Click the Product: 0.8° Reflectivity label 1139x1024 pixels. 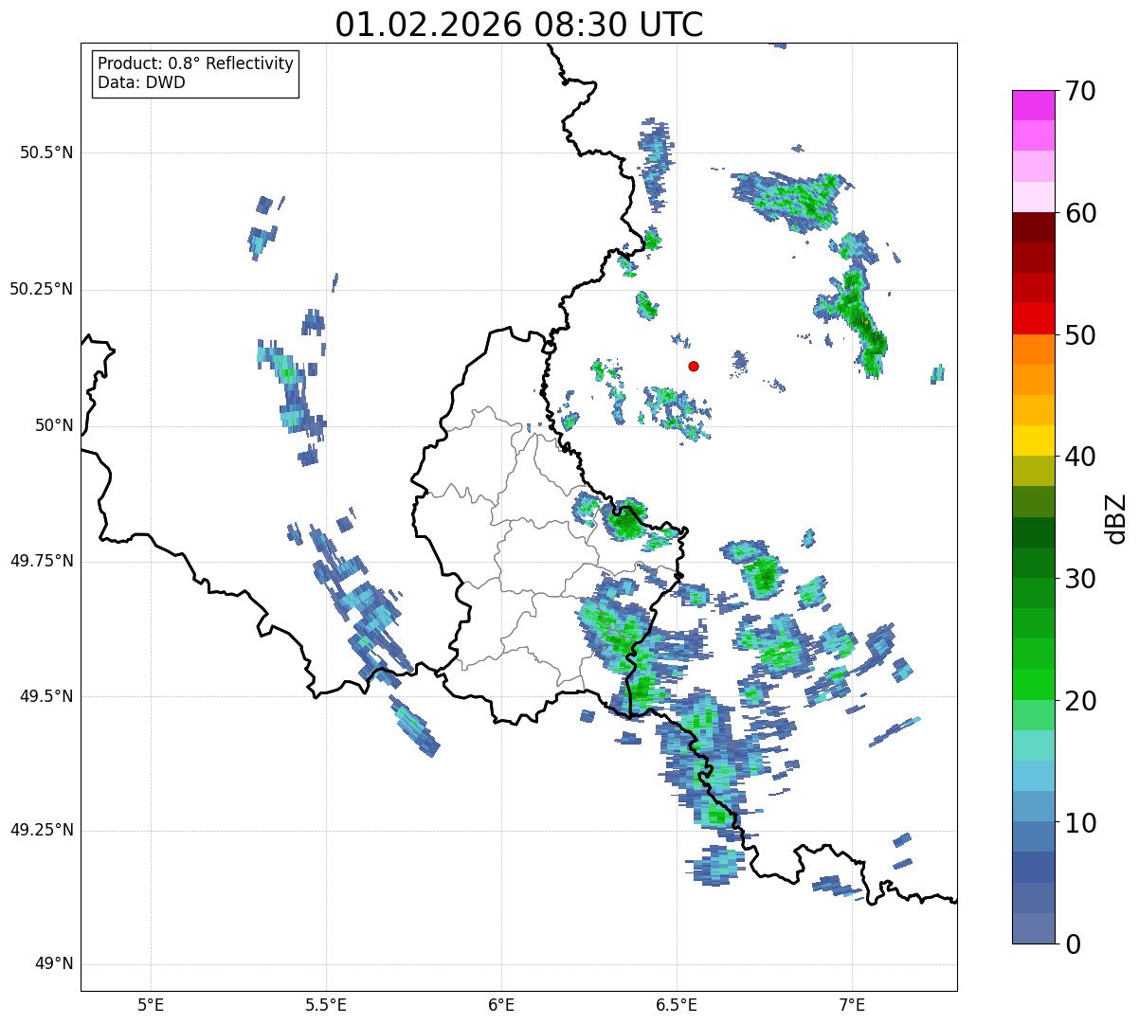(196, 63)
